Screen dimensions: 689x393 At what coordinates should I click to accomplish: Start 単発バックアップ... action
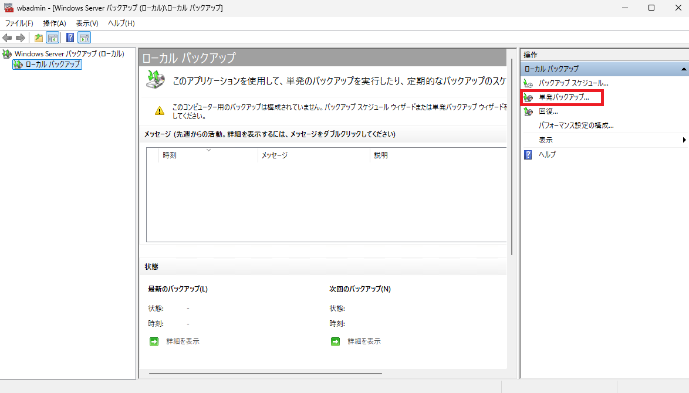click(564, 97)
